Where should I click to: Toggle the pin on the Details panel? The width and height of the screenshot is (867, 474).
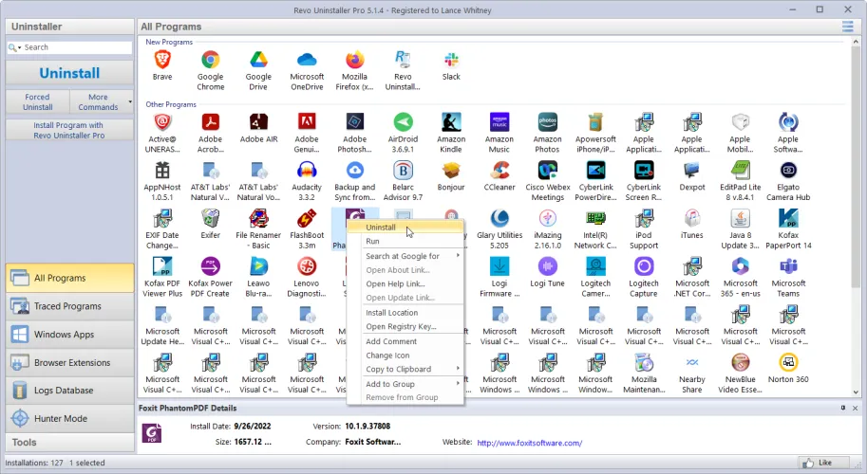click(842, 408)
